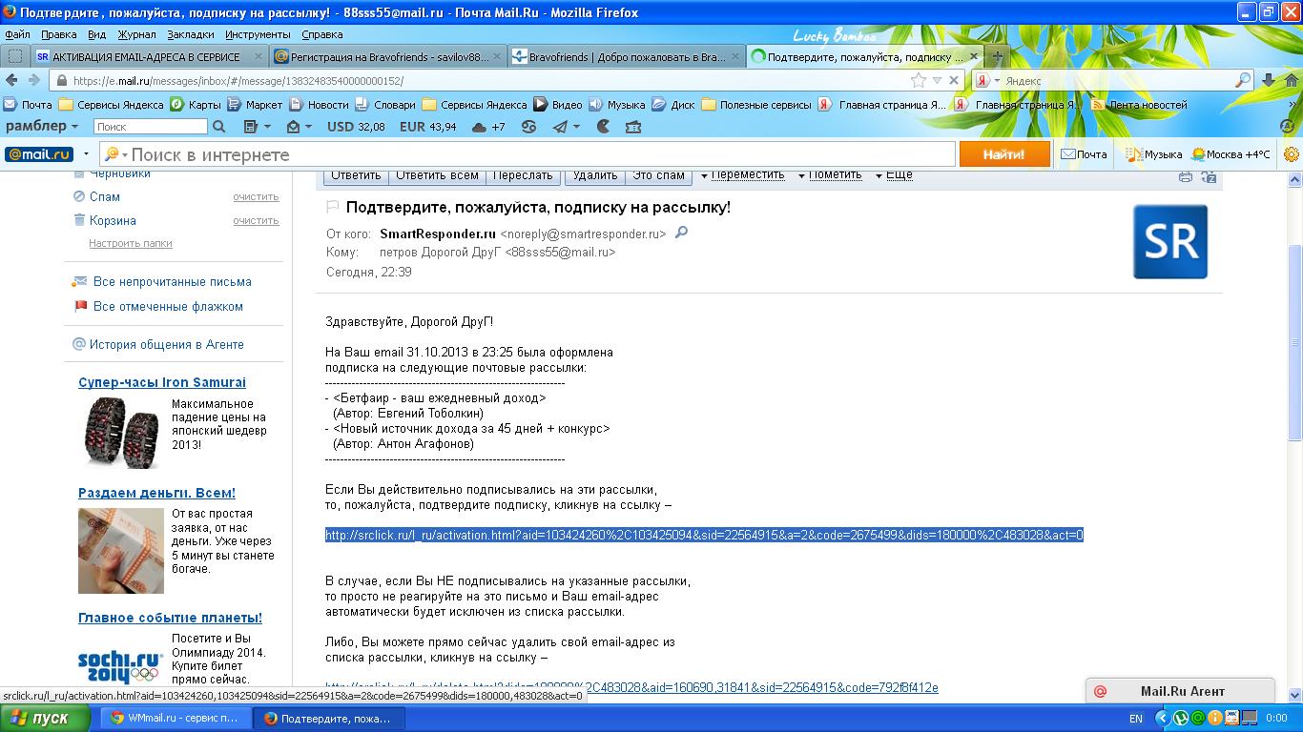This screenshot has height=732, width=1303.
Task: Open the Закладки menu
Action: (191, 34)
